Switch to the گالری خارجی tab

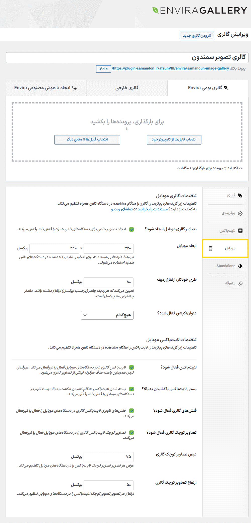pos(127,88)
